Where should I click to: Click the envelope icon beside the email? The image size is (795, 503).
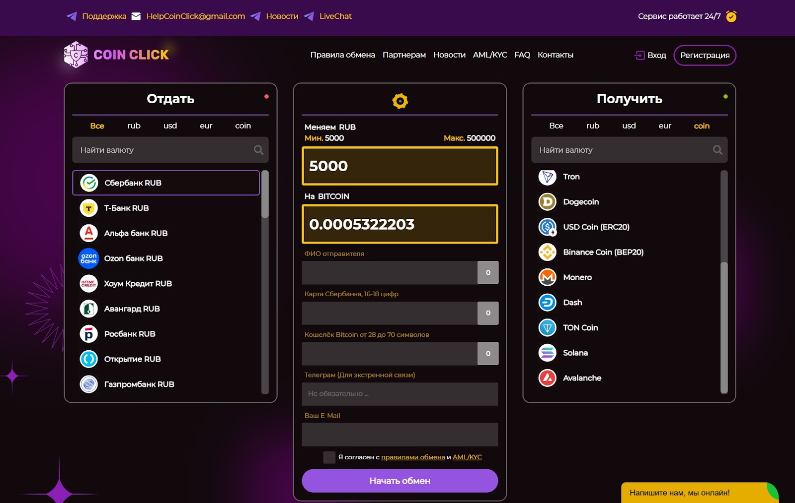pos(136,16)
